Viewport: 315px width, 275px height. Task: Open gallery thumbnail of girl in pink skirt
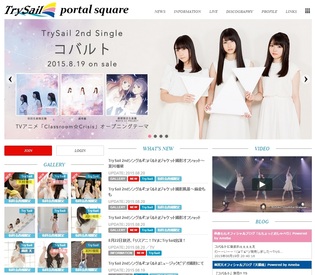(53, 222)
